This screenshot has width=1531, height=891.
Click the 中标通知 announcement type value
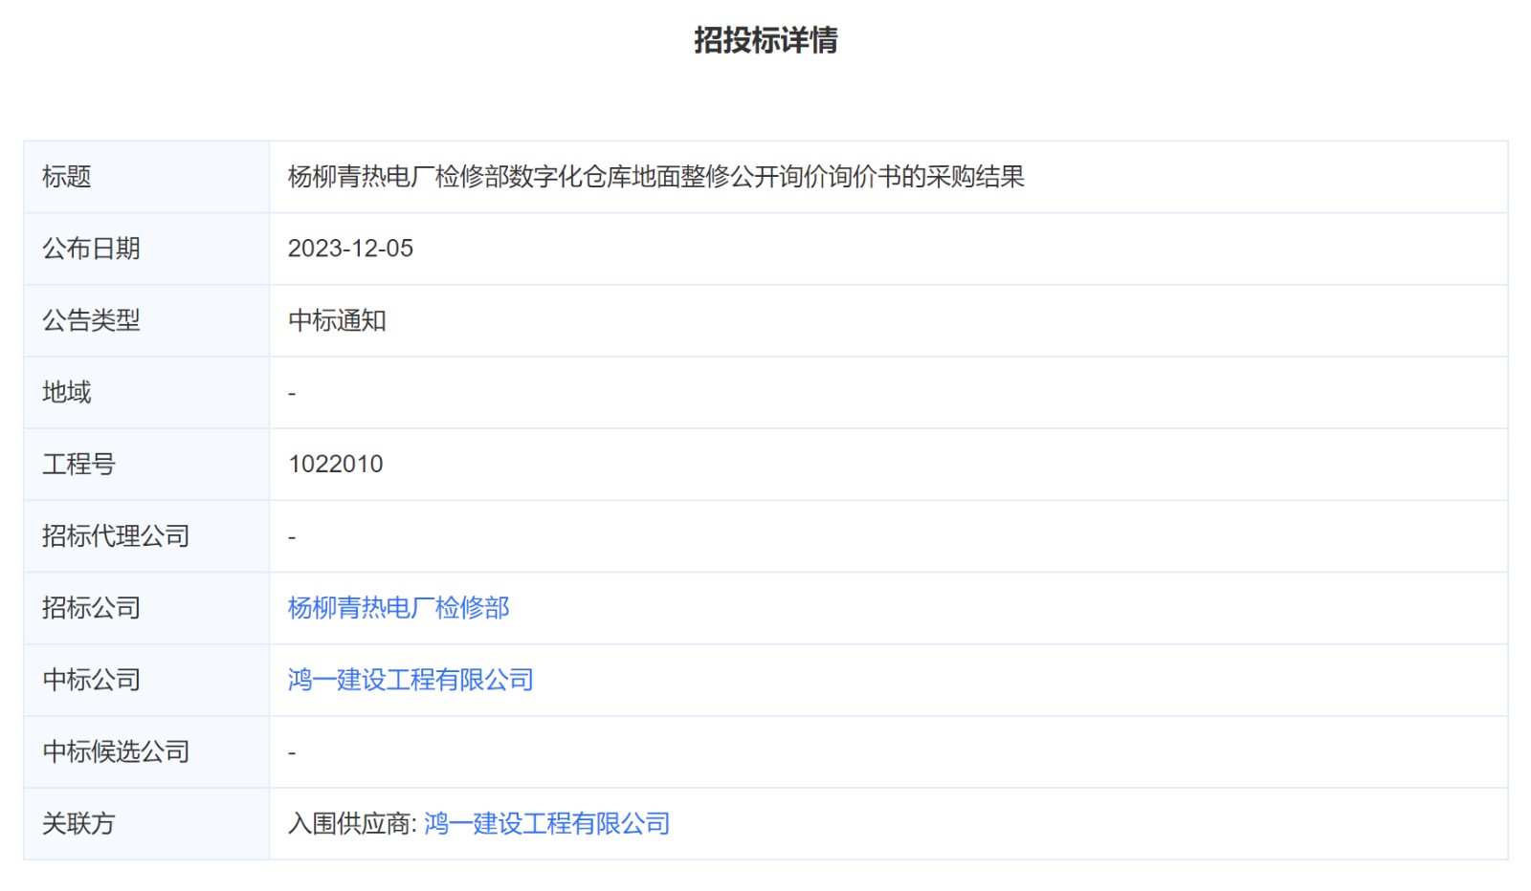[x=337, y=320]
